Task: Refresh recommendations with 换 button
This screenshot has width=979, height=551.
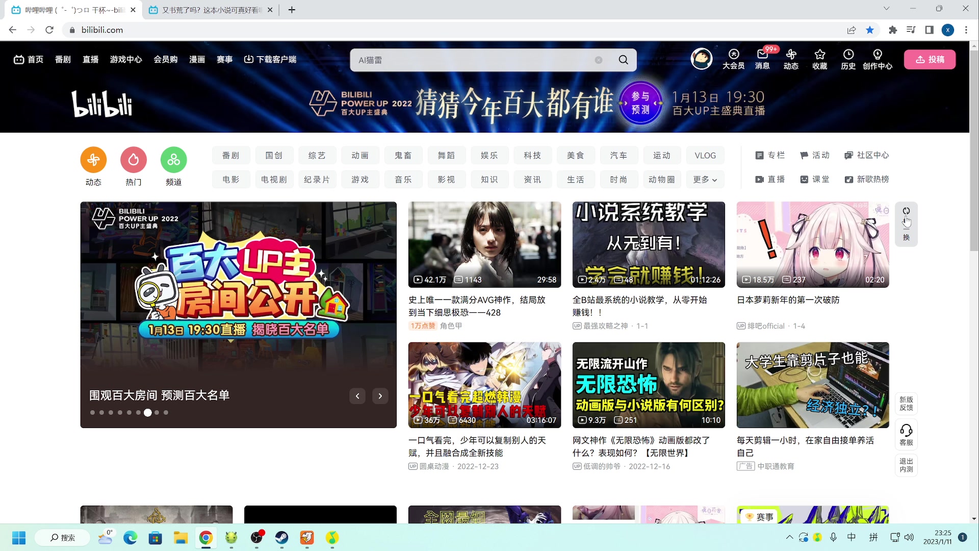Action: pyautogui.click(x=906, y=223)
